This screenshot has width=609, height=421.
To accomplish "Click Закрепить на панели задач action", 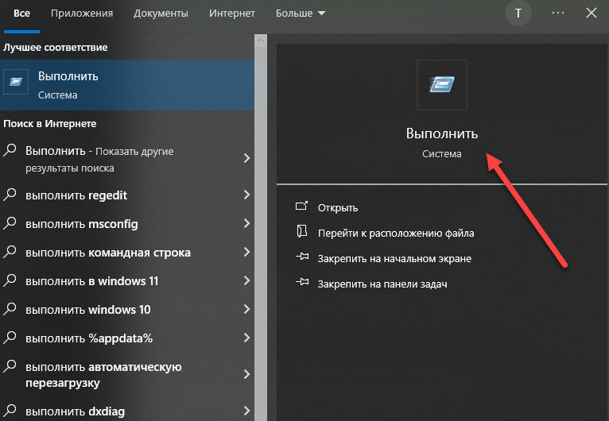I will click(x=382, y=284).
